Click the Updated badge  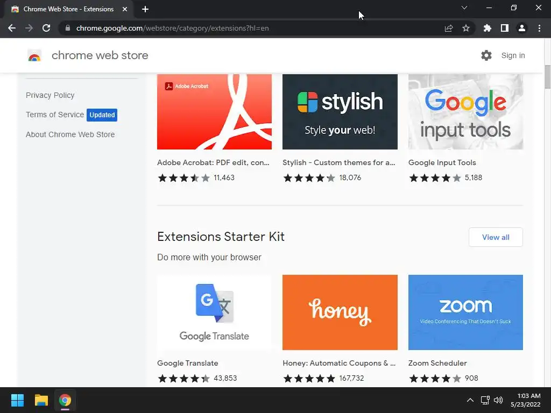point(102,115)
